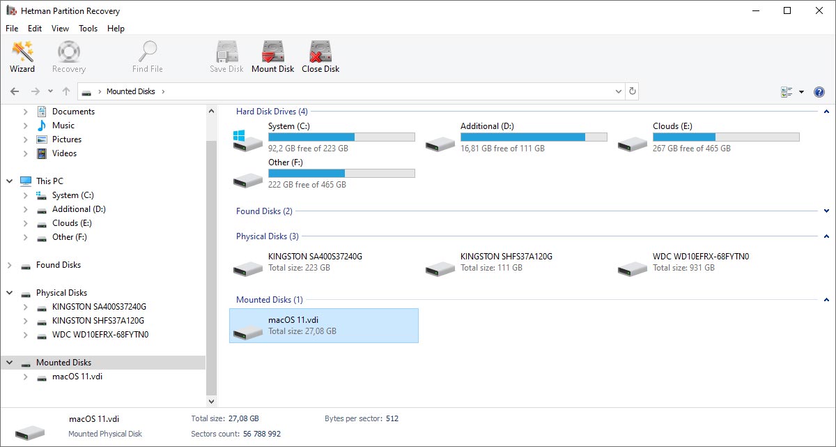
Task: Expand System (C:) tree node
Action: tap(26, 195)
